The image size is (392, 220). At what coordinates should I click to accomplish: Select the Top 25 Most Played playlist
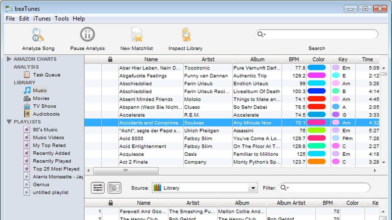point(56,169)
